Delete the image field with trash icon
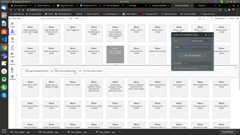This screenshot has width=240, height=135. 212,47
